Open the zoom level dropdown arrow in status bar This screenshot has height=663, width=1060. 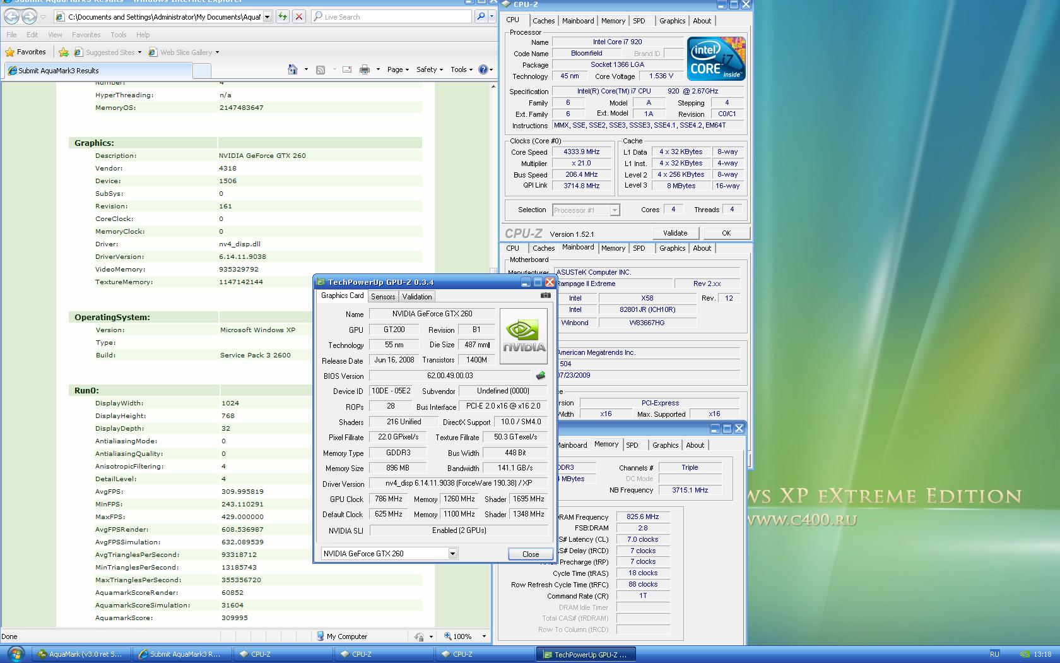coord(484,636)
